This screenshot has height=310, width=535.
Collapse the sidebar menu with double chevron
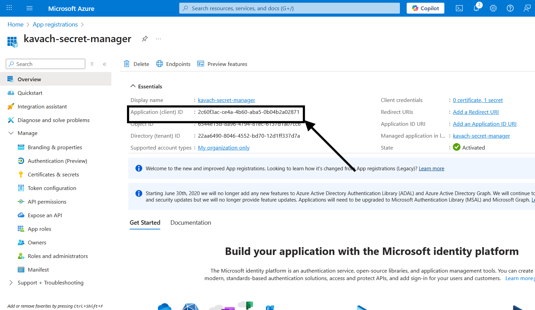tap(105, 64)
